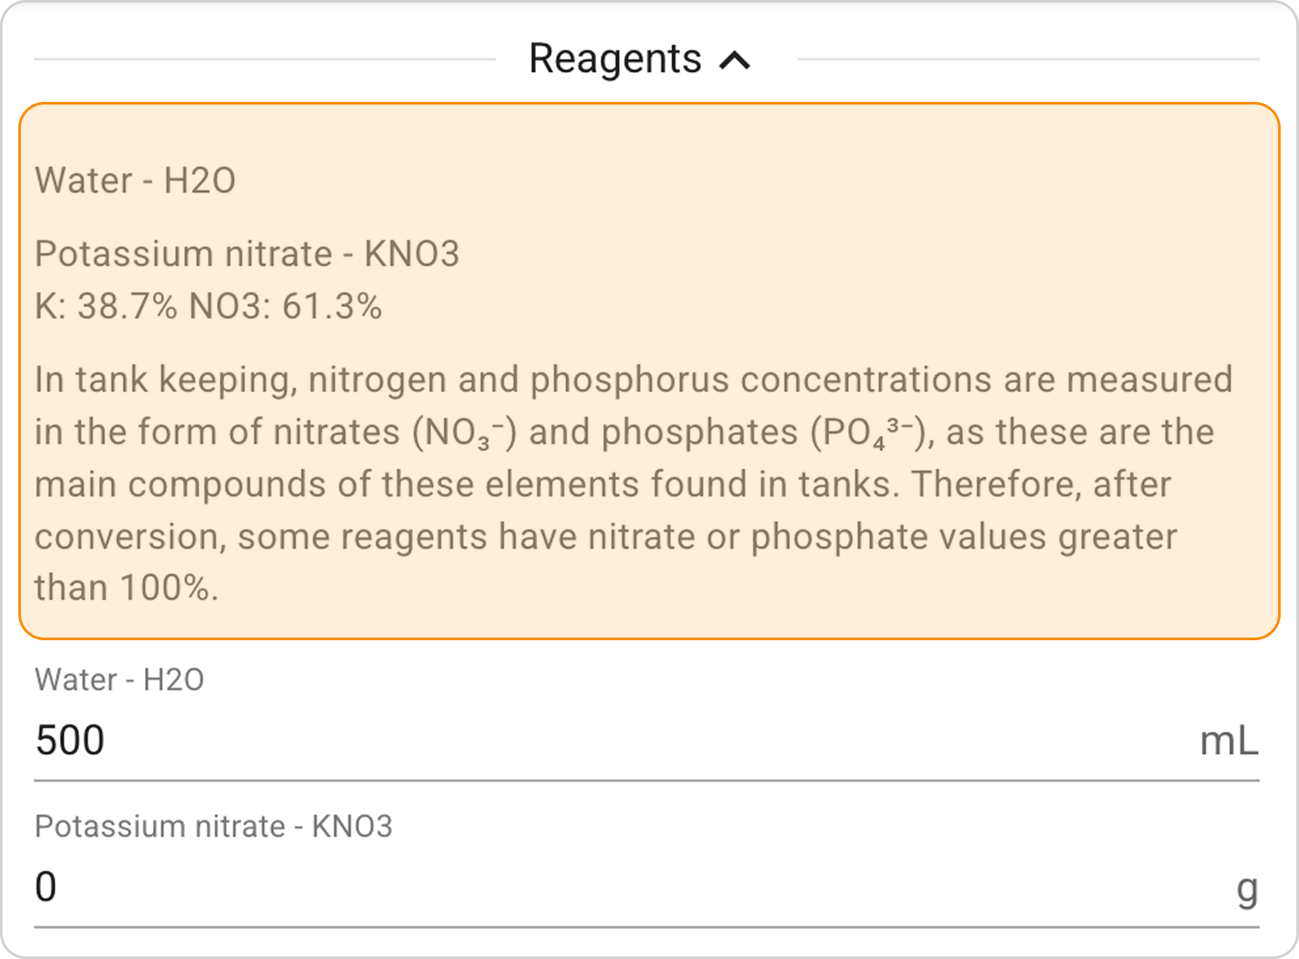
Task: Click the g unit label
Action: click(x=1247, y=888)
